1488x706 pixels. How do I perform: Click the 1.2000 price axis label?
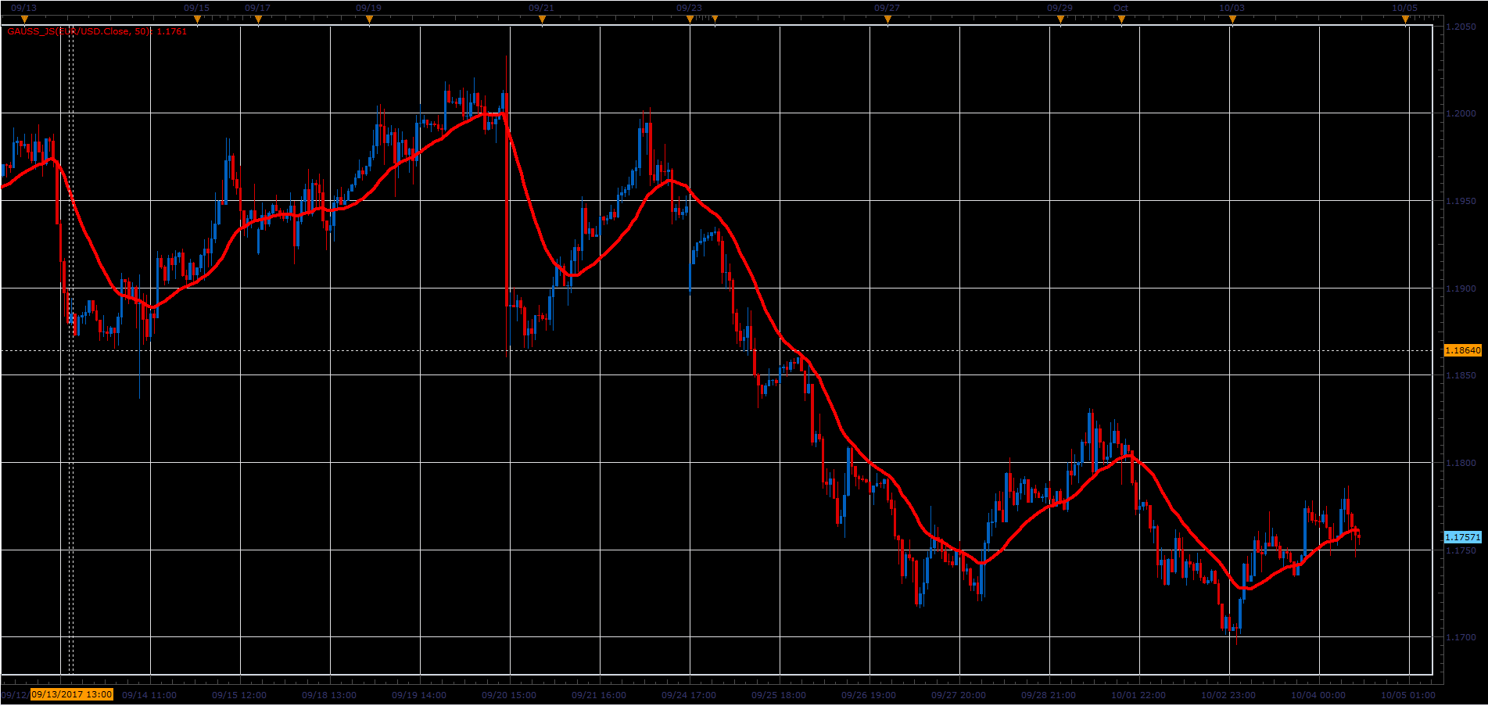[x=1461, y=113]
